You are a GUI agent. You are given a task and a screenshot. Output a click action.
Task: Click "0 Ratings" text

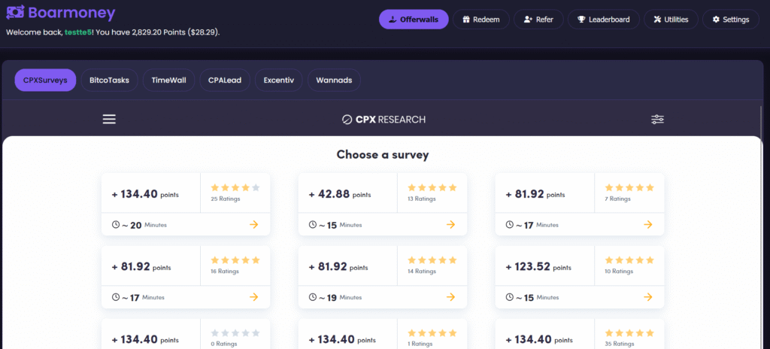coord(223,344)
